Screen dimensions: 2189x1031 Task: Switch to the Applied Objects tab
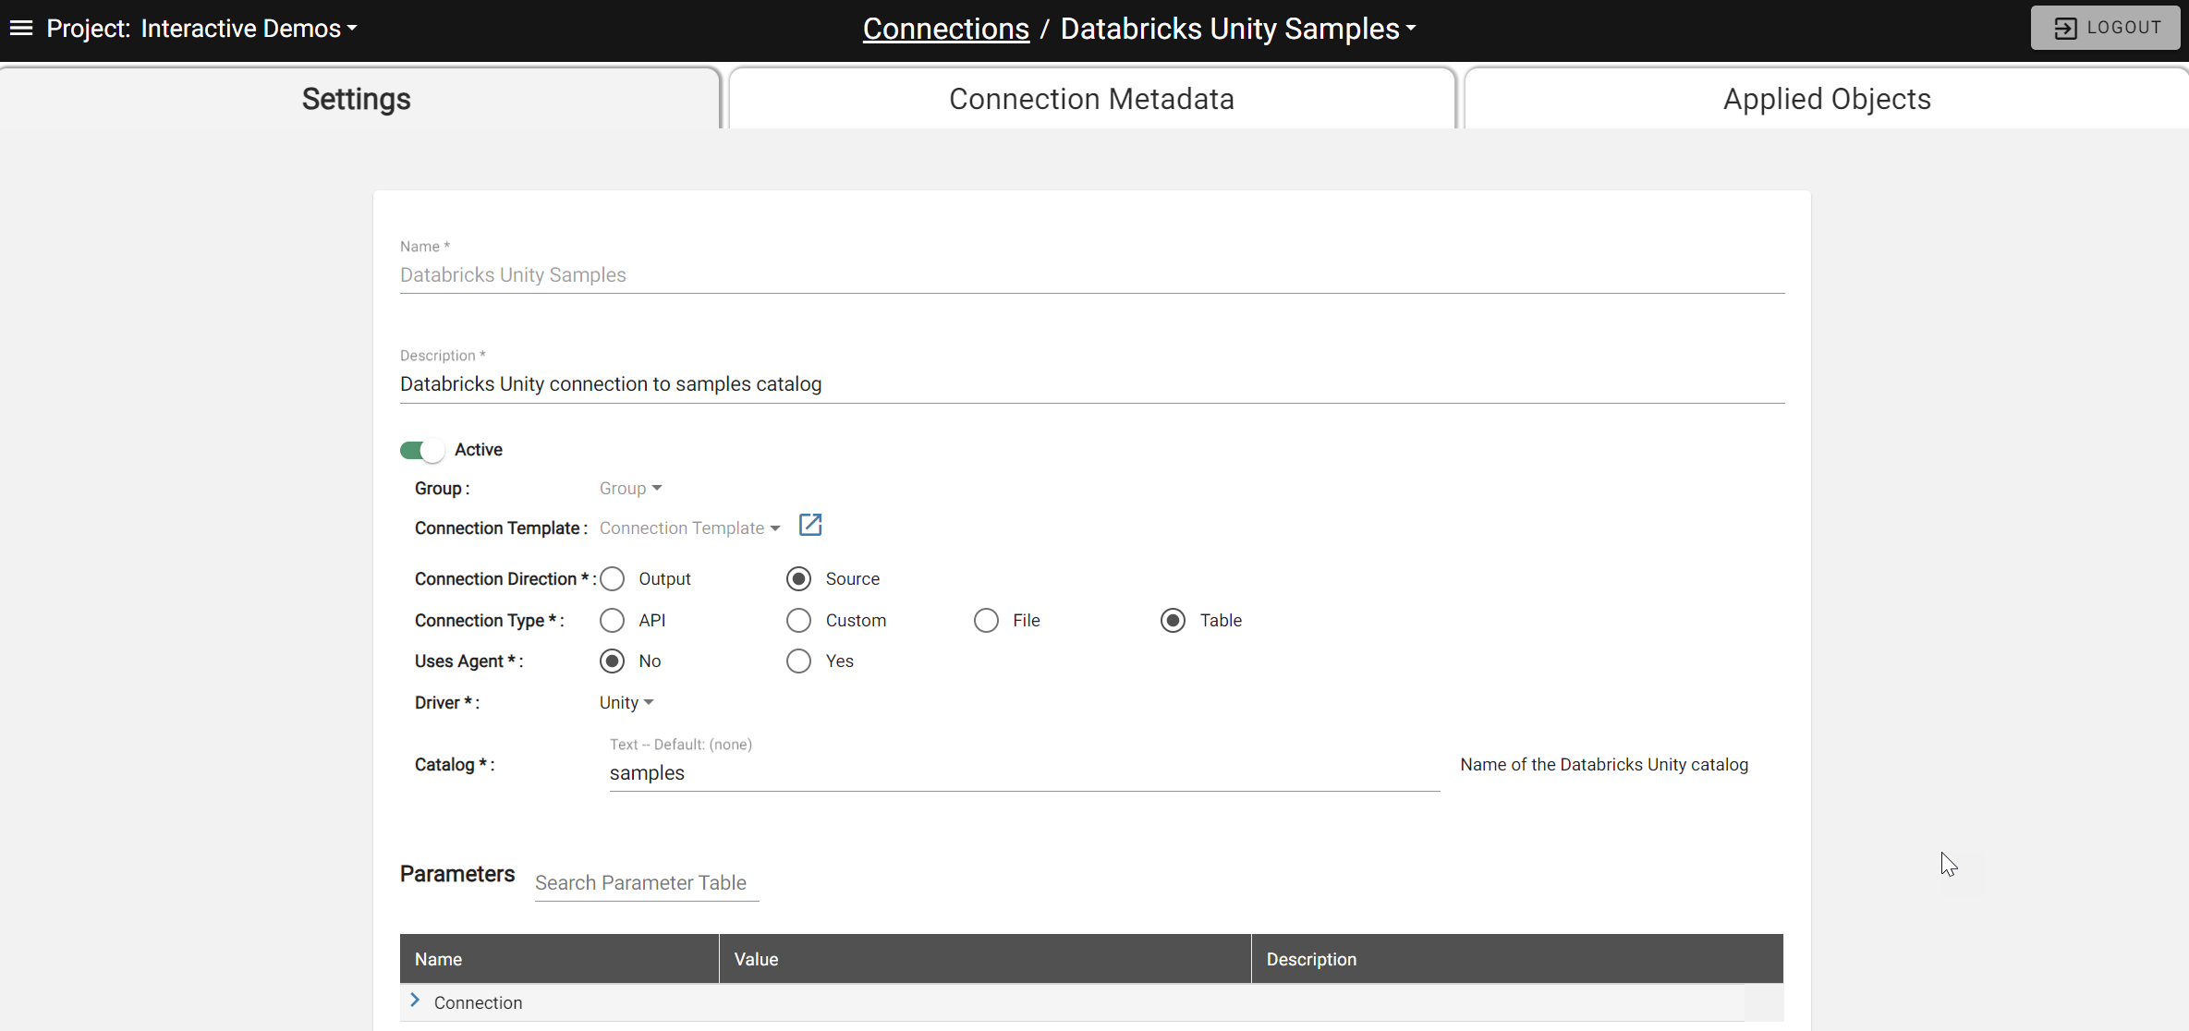pyautogui.click(x=1827, y=99)
